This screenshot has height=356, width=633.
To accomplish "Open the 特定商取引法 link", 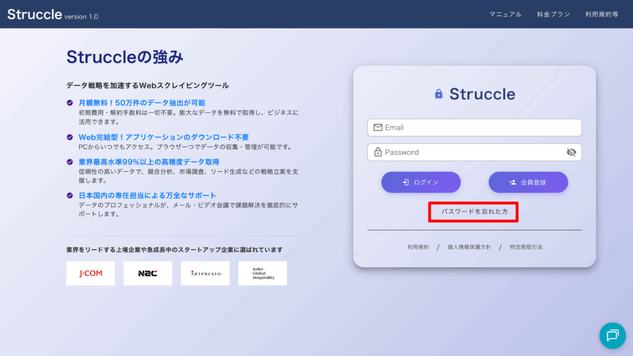I will tap(526, 247).
